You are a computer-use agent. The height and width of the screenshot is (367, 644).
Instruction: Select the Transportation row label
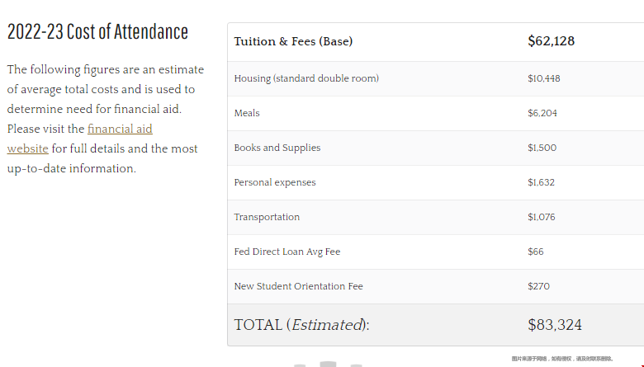[267, 218]
